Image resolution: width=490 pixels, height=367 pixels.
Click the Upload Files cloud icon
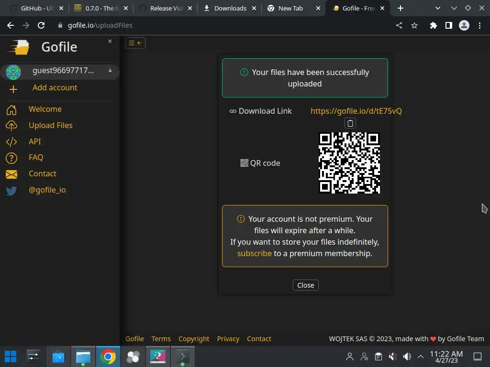pos(11,126)
